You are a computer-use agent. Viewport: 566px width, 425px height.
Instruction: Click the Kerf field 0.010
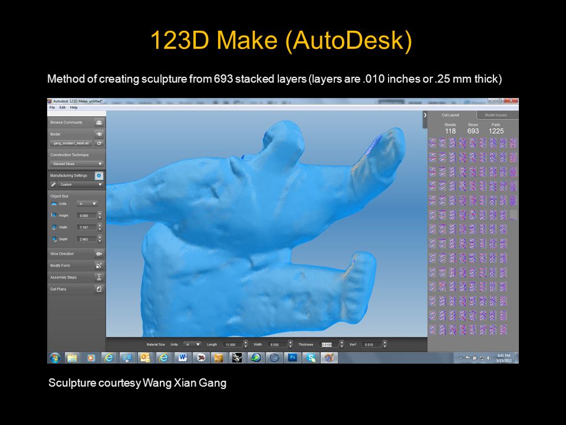(x=372, y=344)
